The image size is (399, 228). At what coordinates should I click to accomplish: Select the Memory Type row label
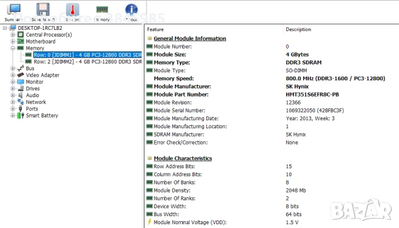click(x=172, y=62)
